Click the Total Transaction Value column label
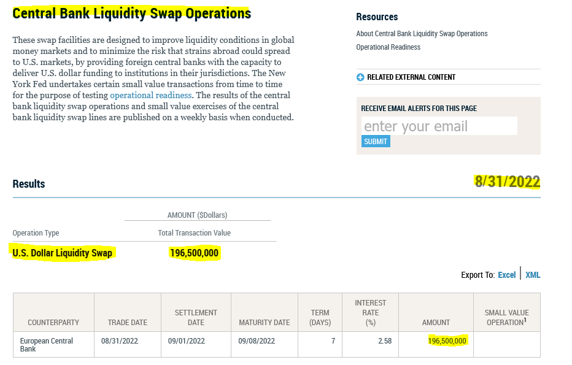Viewport: 572px width, 365px height. (194, 233)
